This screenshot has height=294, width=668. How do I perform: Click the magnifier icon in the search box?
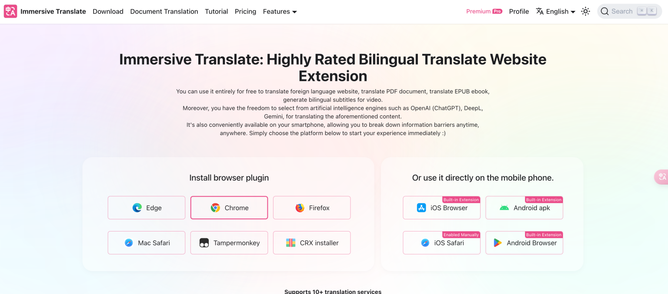605,11
